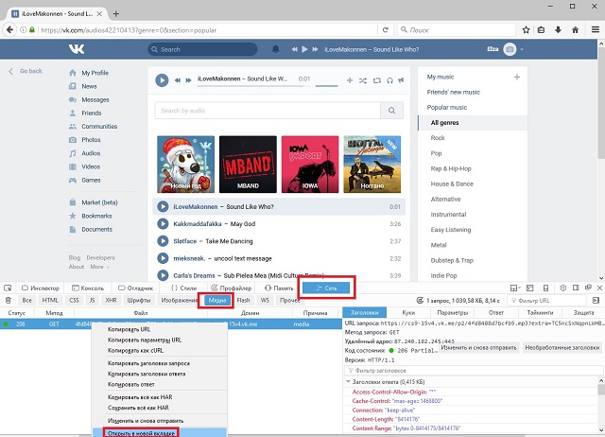
Task: Open My Profile in left sidebar
Action: (95, 73)
